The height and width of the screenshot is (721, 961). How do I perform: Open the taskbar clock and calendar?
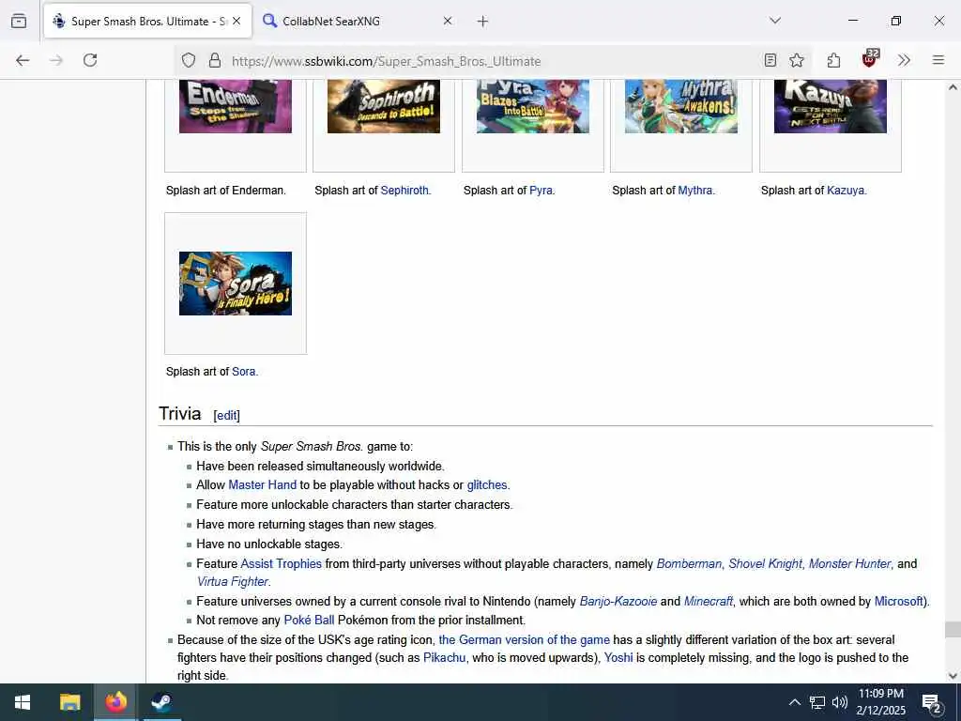pyautogui.click(x=880, y=702)
